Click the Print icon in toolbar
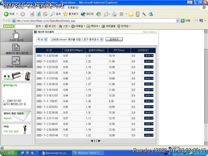The image size is (208, 156). (114, 14)
